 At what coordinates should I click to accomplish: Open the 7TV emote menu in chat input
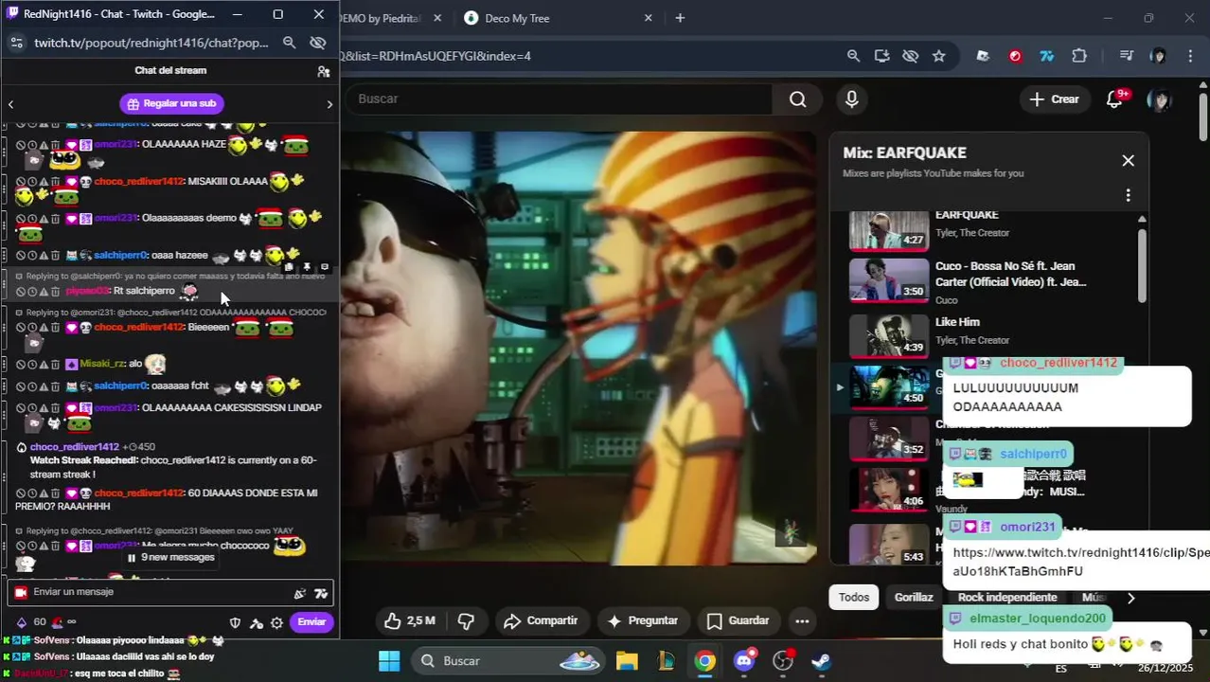coord(321,593)
